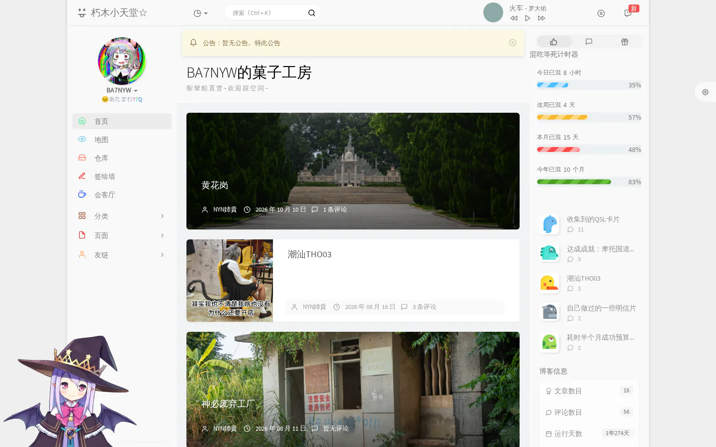This screenshot has width=716, height=447.
Task: Click the album cover in music player
Action: [493, 12]
